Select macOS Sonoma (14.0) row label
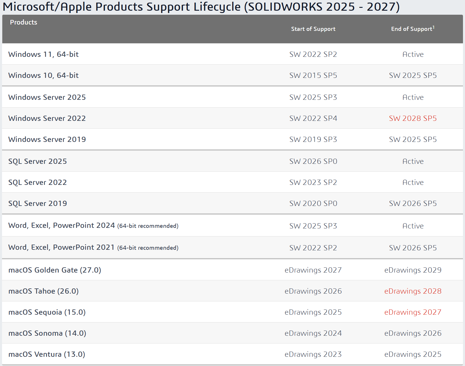The height and width of the screenshot is (366, 465). [47, 333]
